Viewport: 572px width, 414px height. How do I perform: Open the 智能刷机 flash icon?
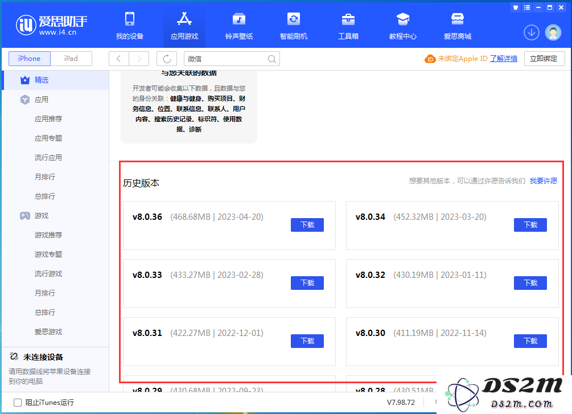294,19
